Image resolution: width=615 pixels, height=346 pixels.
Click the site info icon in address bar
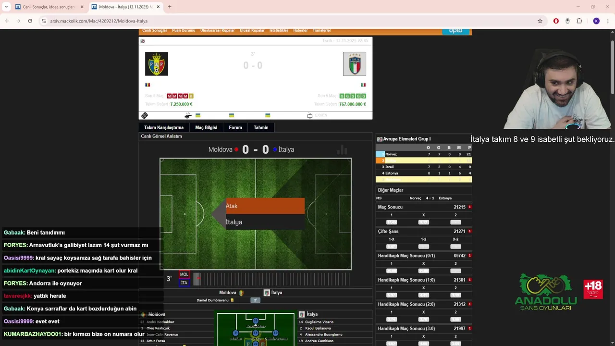[44, 21]
